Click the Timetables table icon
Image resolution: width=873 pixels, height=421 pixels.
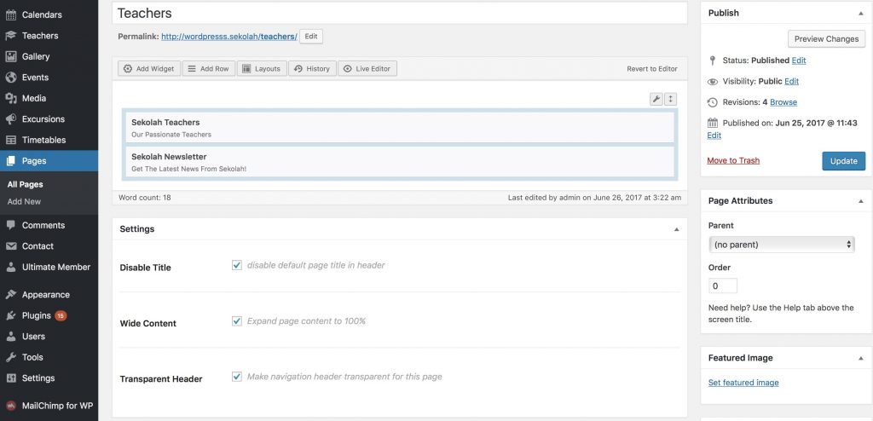coord(10,140)
